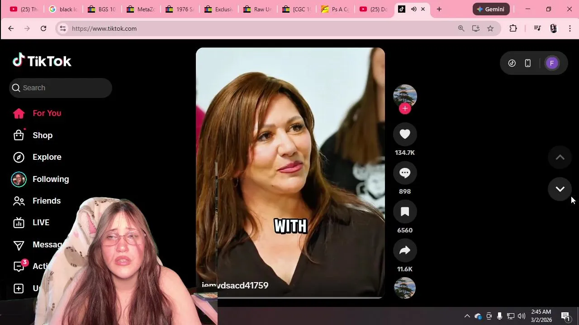Open the creator's profile avatar
The image size is (579, 325).
click(x=405, y=96)
